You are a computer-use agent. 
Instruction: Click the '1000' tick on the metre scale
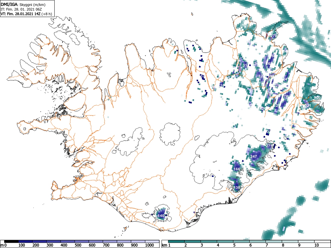pyautogui.click(x=150, y=245)
